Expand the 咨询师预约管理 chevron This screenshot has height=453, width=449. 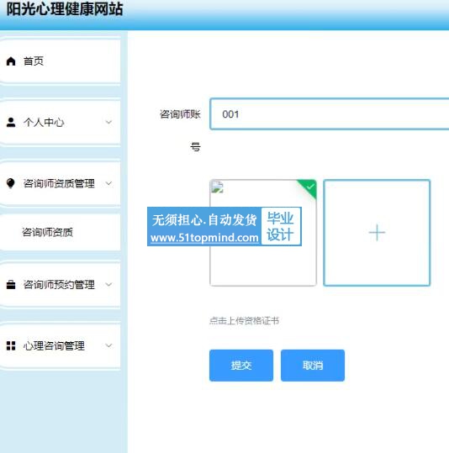click(108, 285)
